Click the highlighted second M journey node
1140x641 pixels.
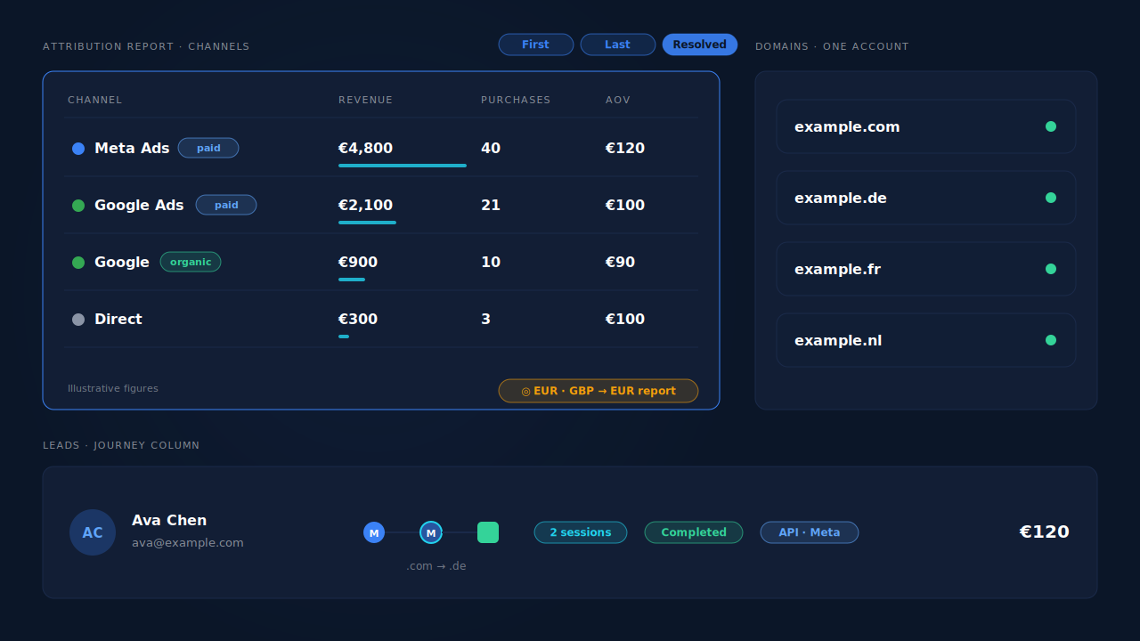point(431,532)
